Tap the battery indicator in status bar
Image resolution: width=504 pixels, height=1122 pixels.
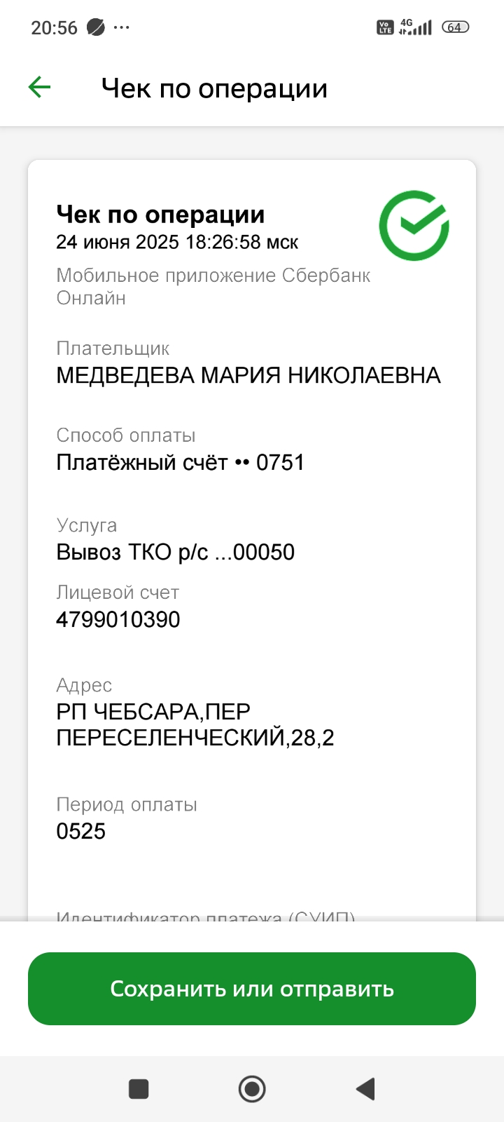(455, 27)
